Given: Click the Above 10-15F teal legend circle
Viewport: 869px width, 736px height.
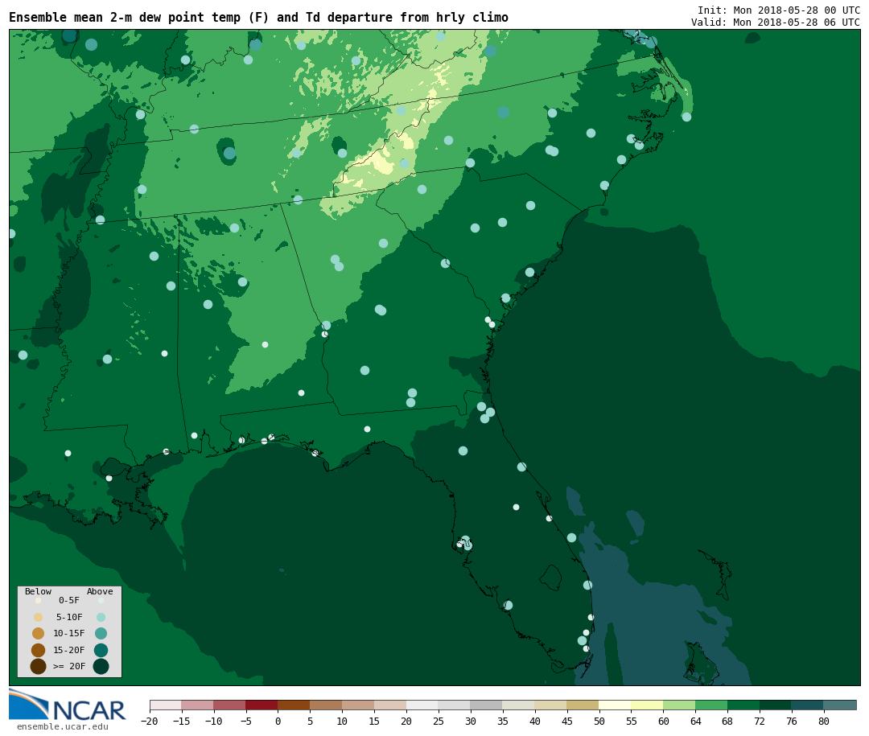Looking at the screenshot, I should (x=101, y=634).
